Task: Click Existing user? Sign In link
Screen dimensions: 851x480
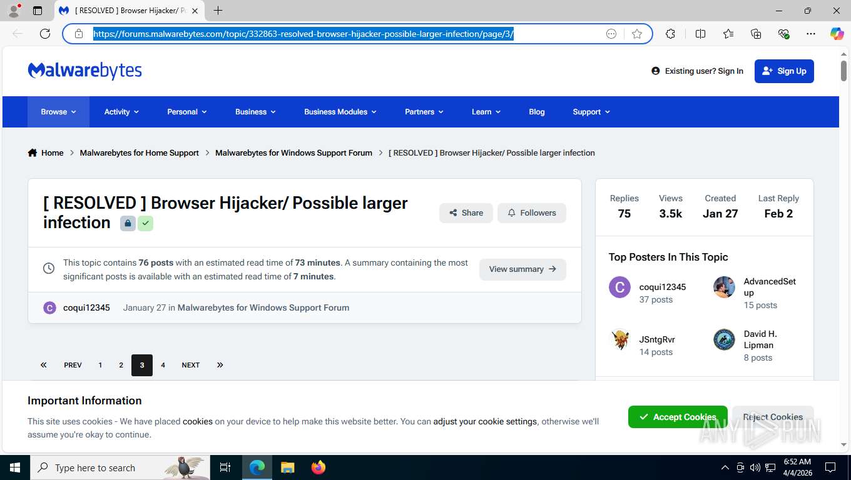Action: point(698,71)
